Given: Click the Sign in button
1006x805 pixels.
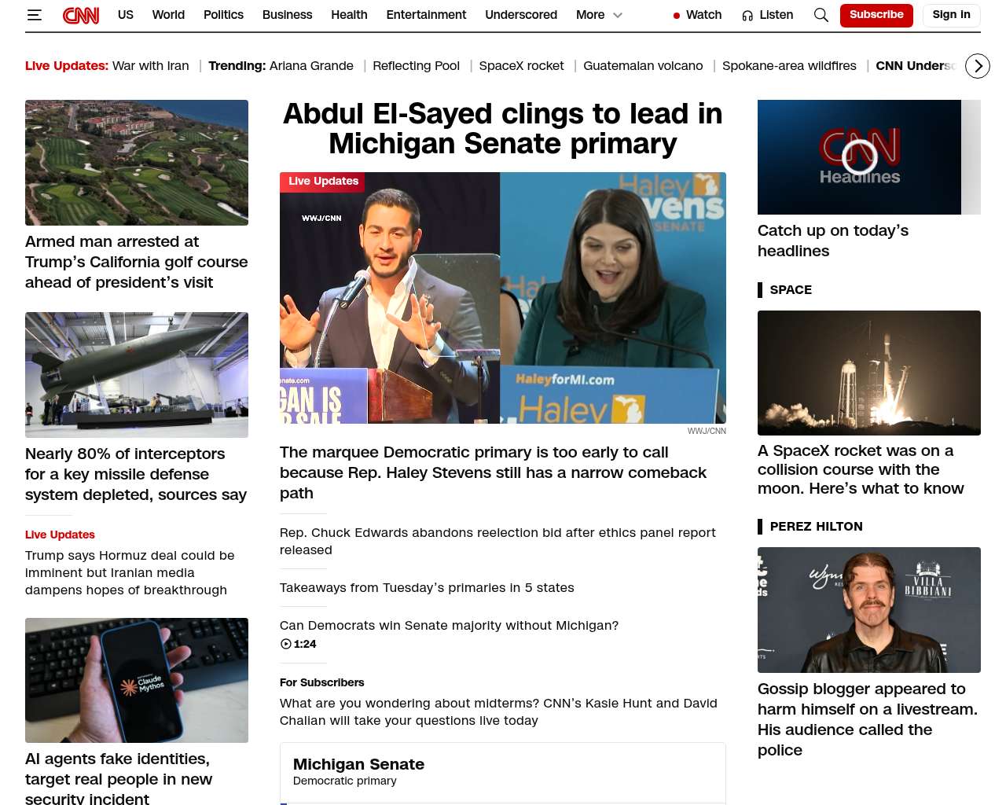Looking at the screenshot, I should [x=951, y=15].
